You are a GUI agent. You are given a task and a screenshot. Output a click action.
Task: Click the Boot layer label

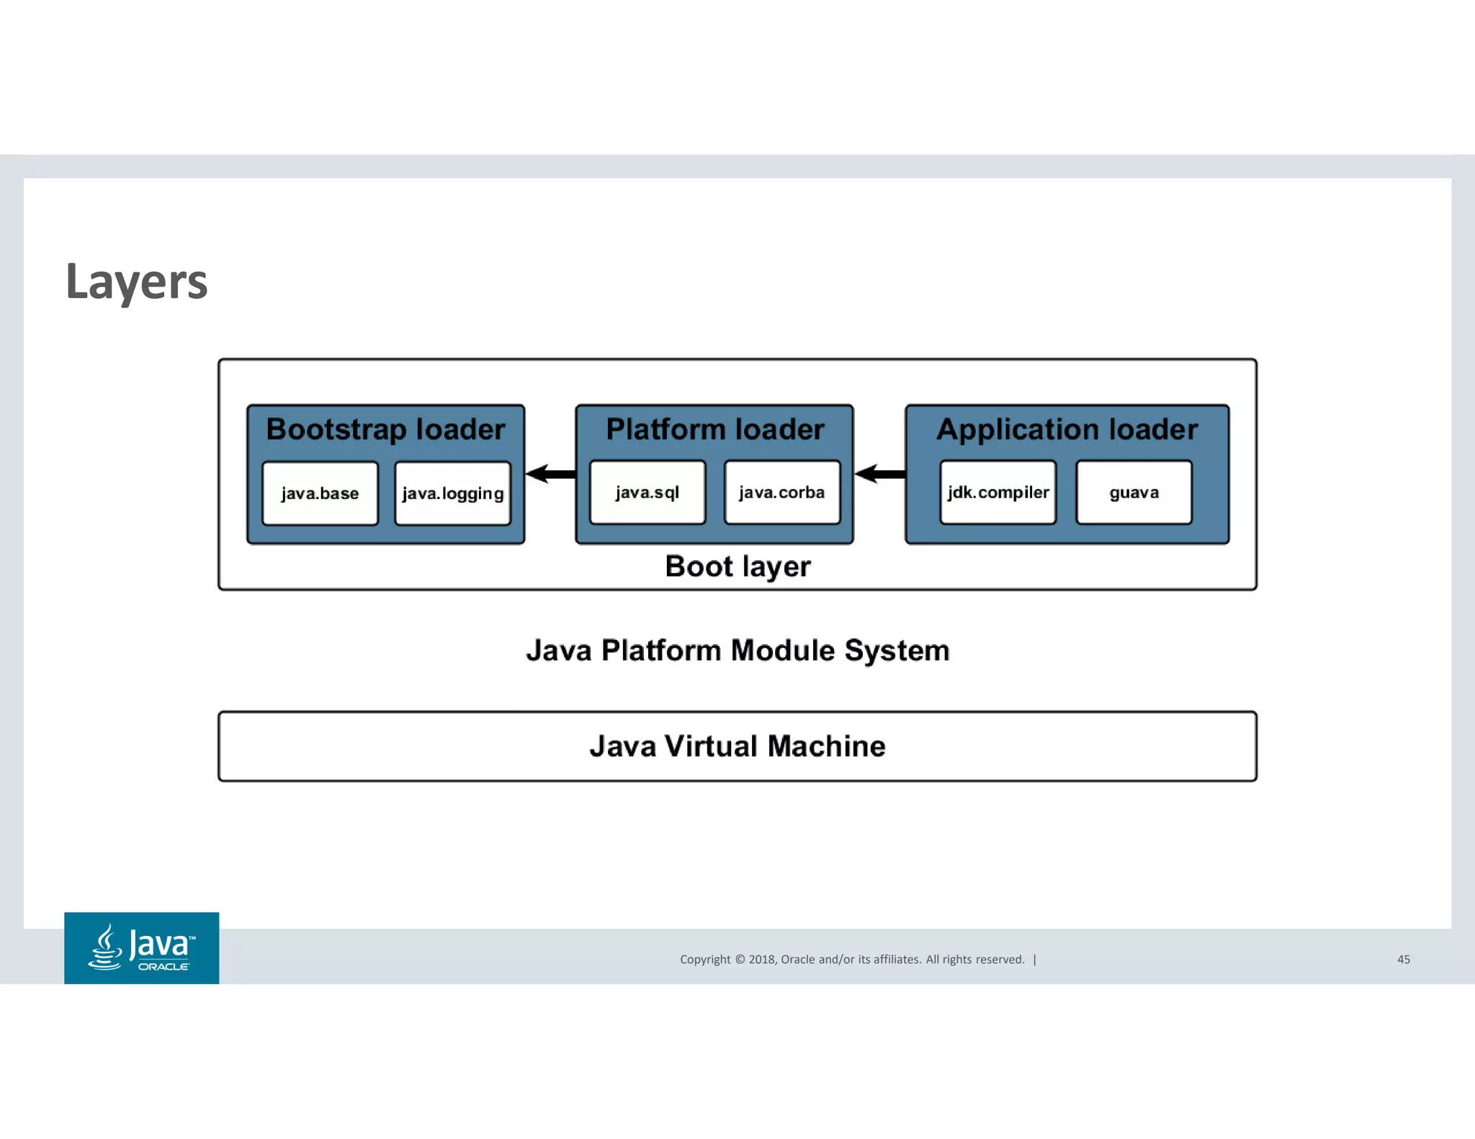click(737, 567)
